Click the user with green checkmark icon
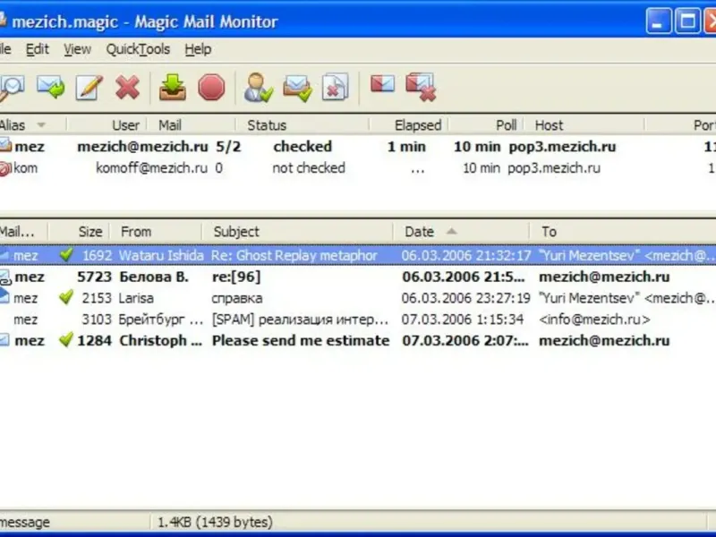 pyautogui.click(x=258, y=87)
